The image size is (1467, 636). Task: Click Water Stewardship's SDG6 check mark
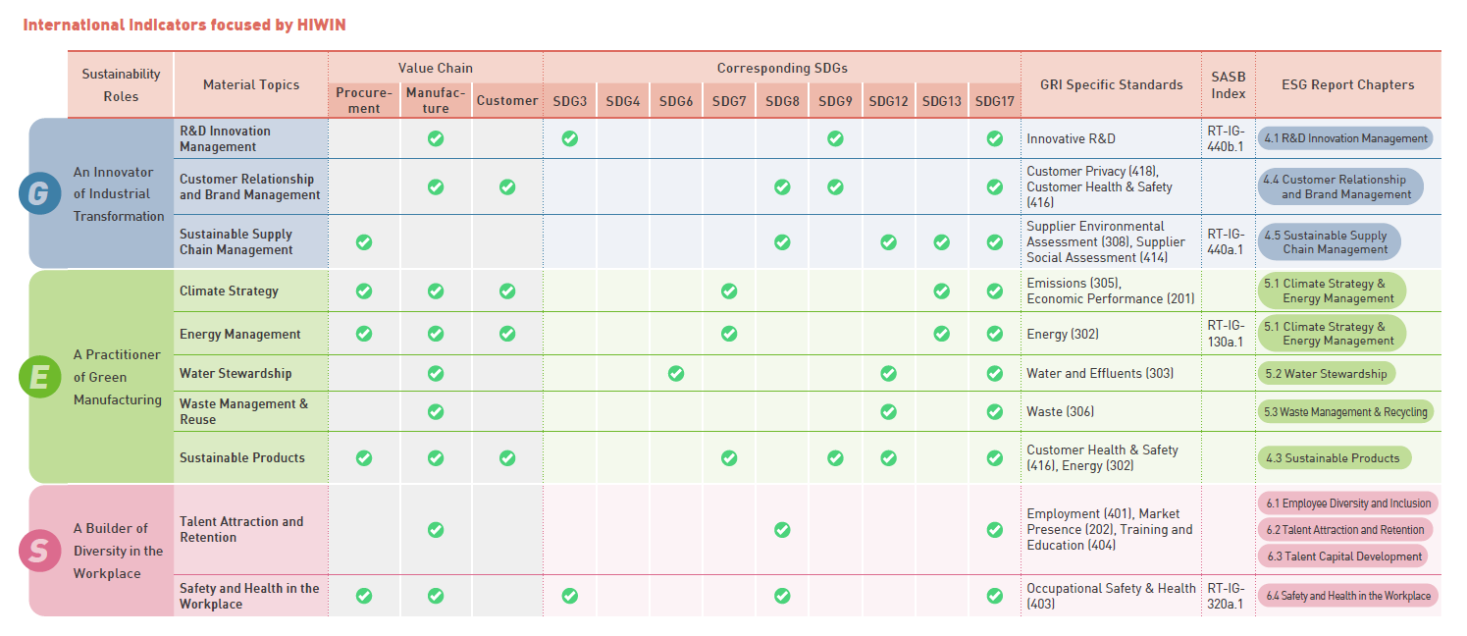point(675,373)
